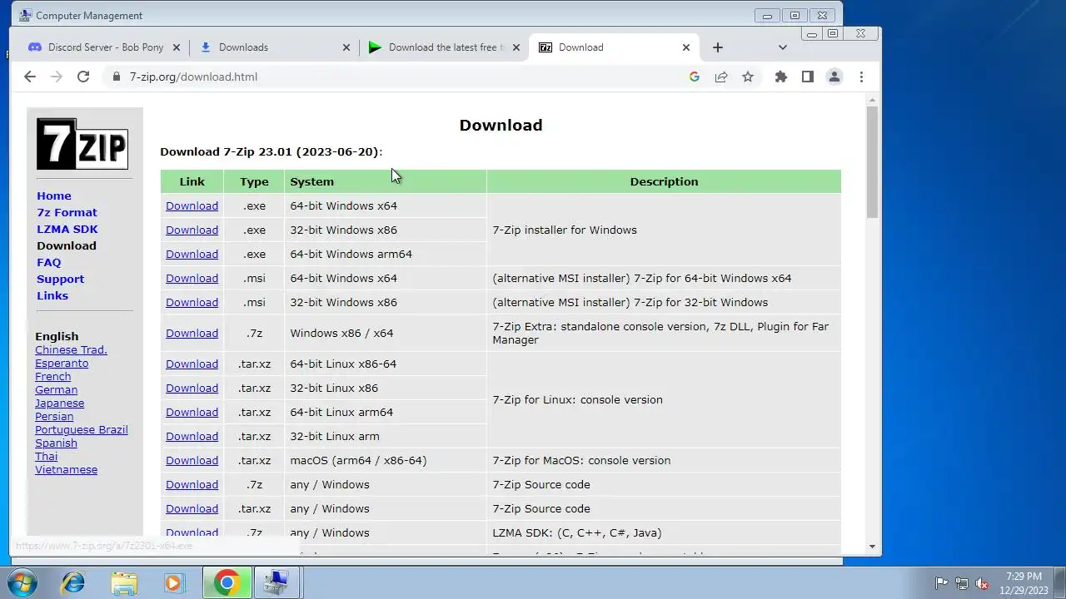Switch language to Japanese

tap(59, 403)
